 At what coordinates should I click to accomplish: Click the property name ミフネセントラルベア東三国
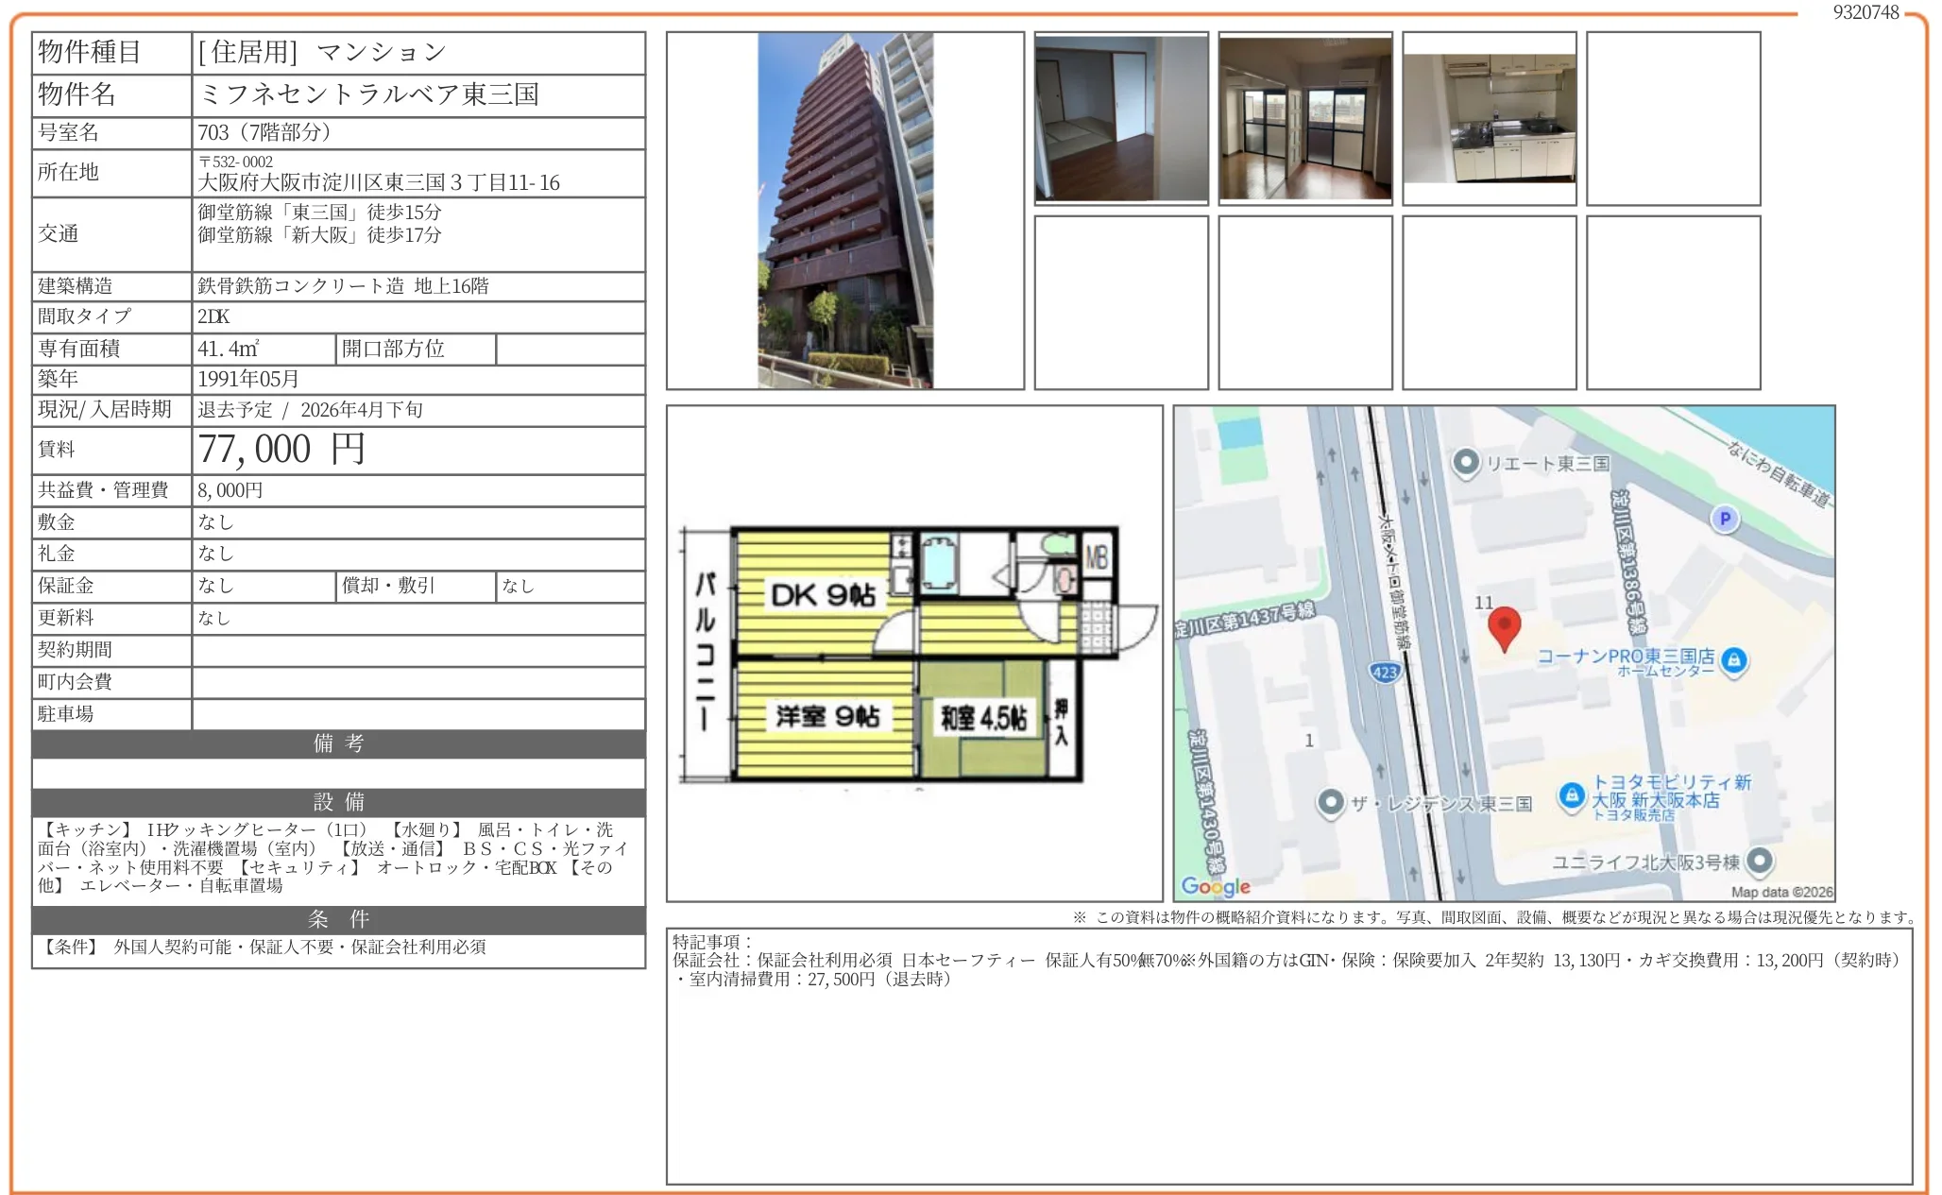(369, 94)
